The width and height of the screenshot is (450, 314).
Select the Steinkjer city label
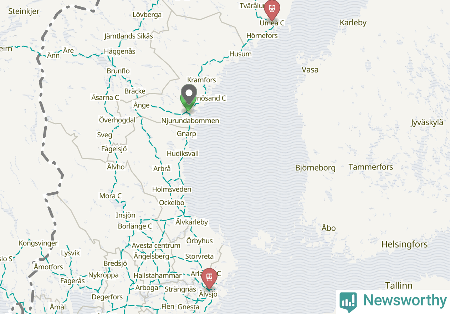point(24,11)
